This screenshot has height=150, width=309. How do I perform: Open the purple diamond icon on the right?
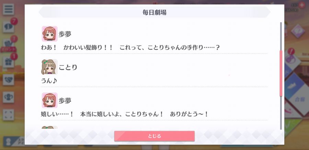coord(298,31)
